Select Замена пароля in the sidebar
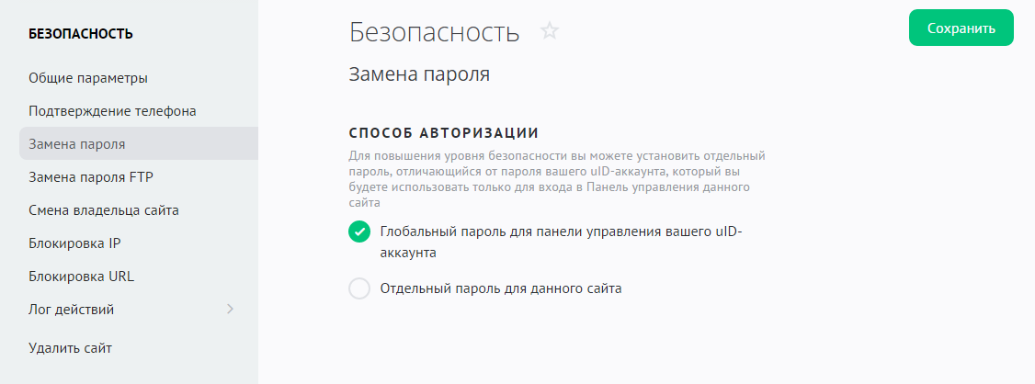The width and height of the screenshot is (1035, 384). (x=77, y=144)
